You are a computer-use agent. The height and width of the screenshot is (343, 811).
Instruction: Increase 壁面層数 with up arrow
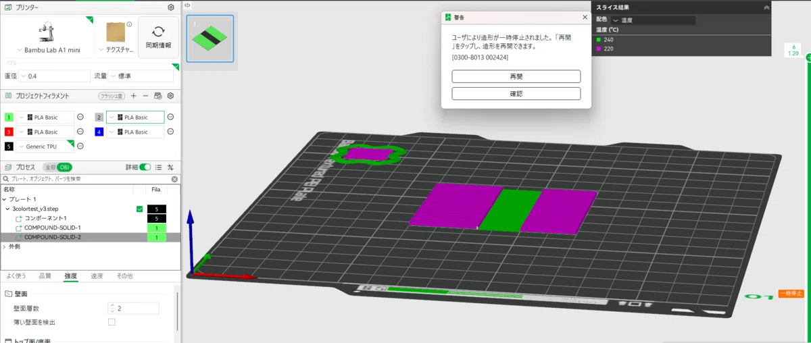pyautogui.click(x=112, y=305)
